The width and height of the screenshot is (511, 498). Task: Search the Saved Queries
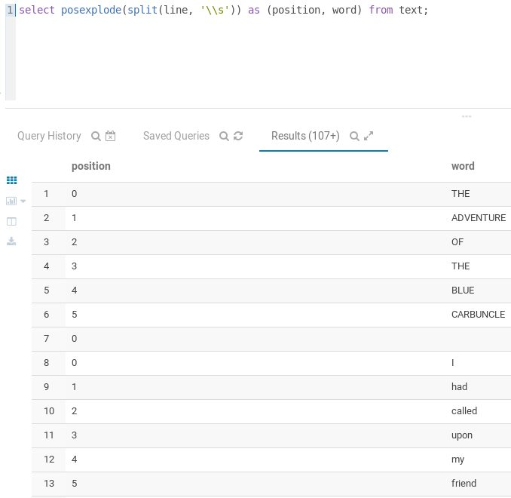pyautogui.click(x=224, y=137)
